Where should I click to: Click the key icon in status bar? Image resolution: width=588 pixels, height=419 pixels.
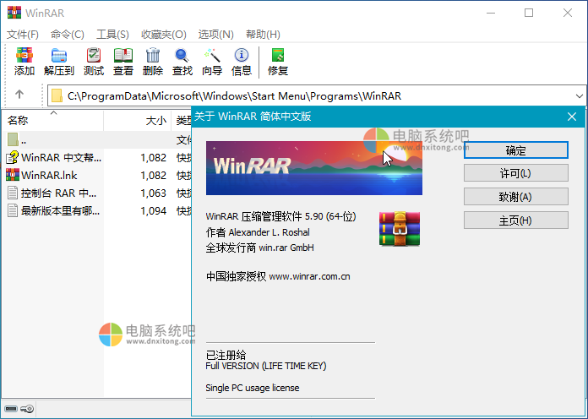[27, 409]
